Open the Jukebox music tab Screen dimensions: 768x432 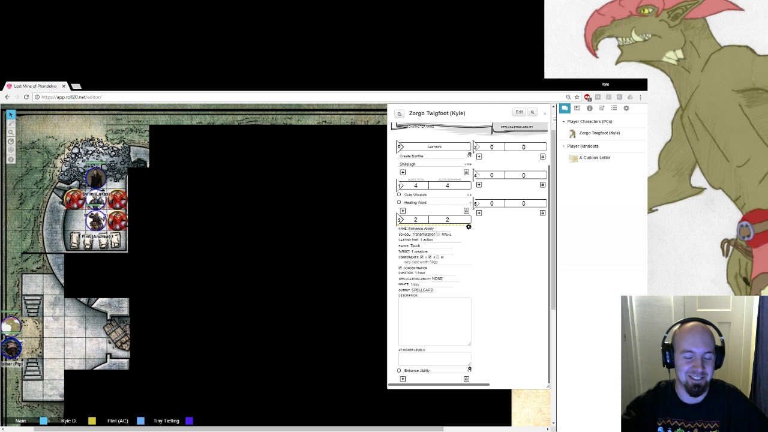(x=601, y=108)
